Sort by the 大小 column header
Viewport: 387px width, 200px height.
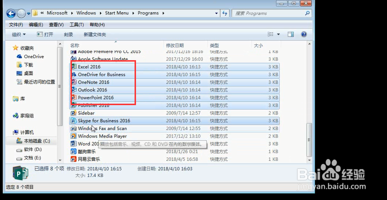click(258, 45)
